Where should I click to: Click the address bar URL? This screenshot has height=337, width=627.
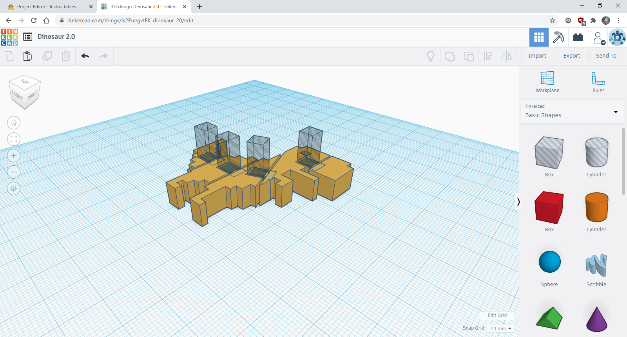(x=131, y=20)
